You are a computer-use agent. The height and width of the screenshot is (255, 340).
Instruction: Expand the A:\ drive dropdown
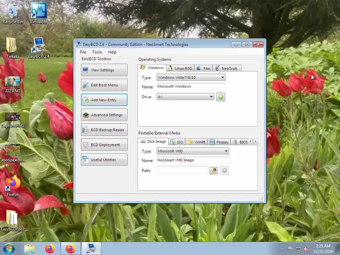pyautogui.click(x=185, y=97)
